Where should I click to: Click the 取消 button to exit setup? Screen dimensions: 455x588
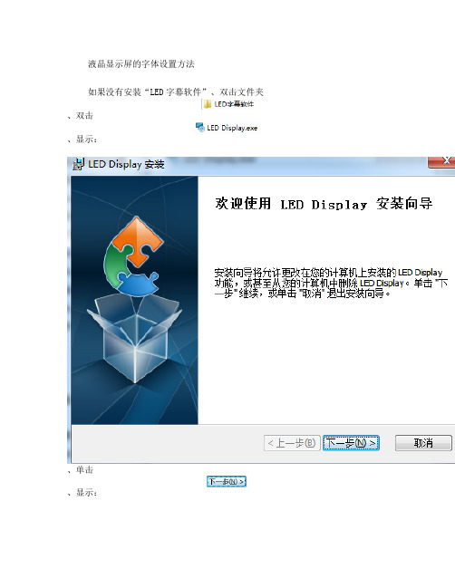coord(423,443)
